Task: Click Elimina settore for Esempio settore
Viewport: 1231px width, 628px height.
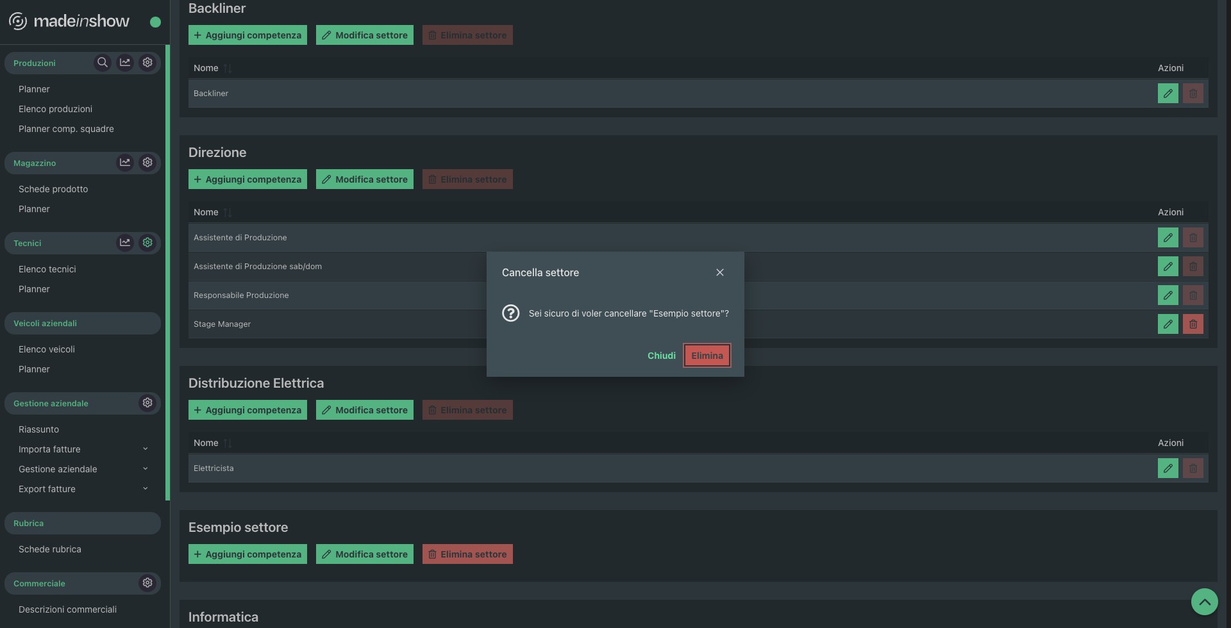Action: 467,554
